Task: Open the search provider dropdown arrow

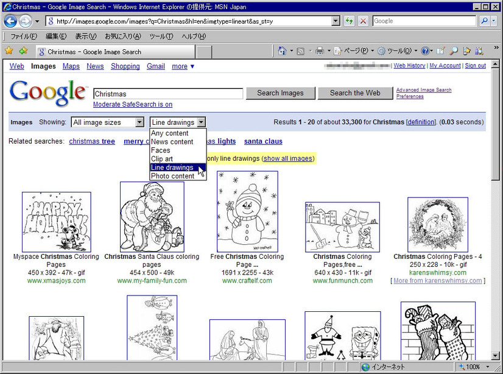Action: click(493, 21)
